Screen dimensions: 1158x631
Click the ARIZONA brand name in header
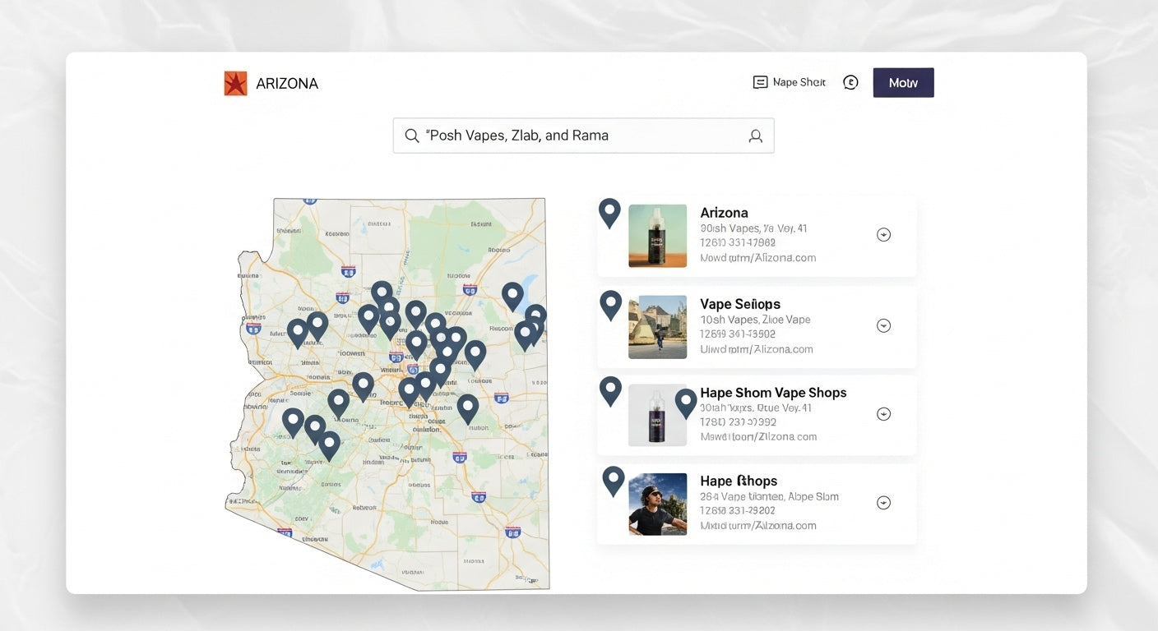[286, 84]
